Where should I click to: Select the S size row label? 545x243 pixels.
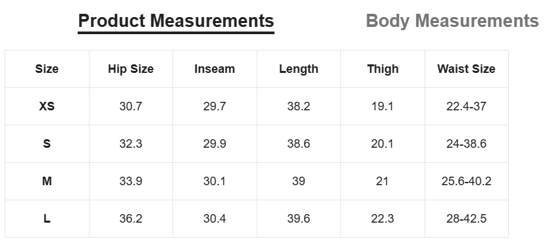point(47,144)
